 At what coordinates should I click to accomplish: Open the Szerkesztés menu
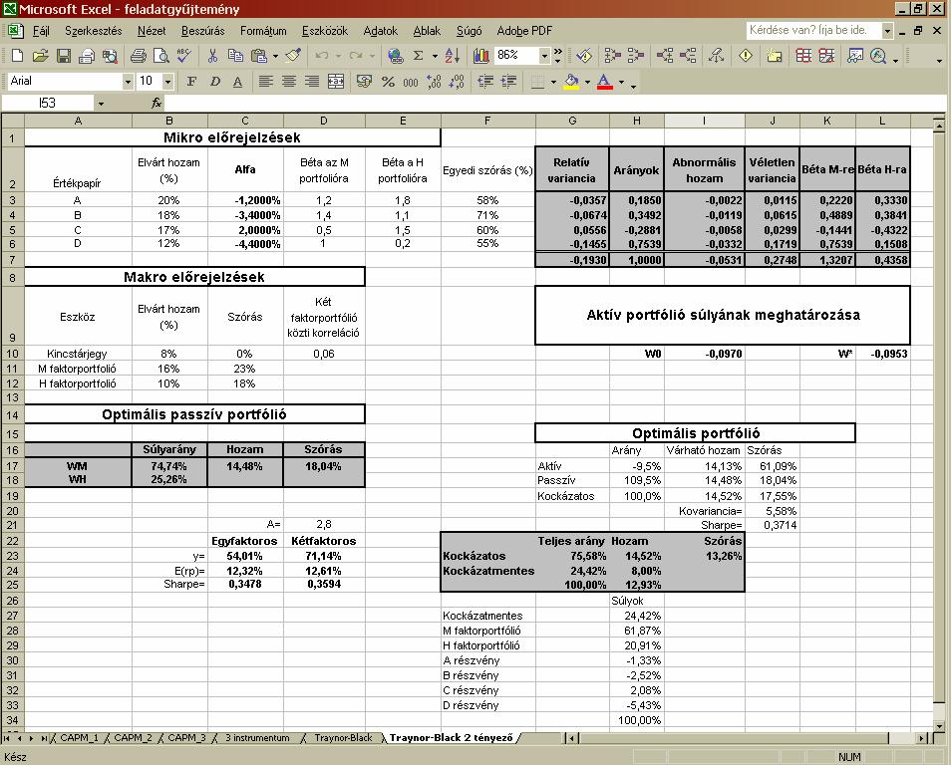tap(94, 30)
